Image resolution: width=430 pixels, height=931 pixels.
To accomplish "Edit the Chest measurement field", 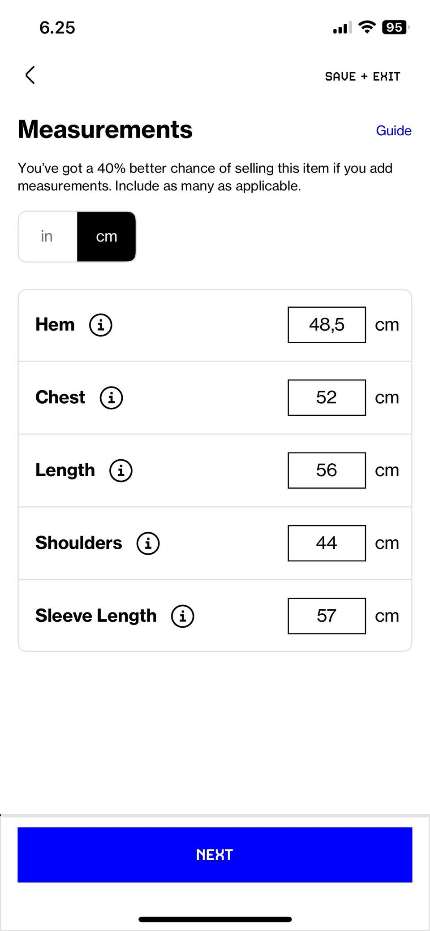I will pos(327,397).
